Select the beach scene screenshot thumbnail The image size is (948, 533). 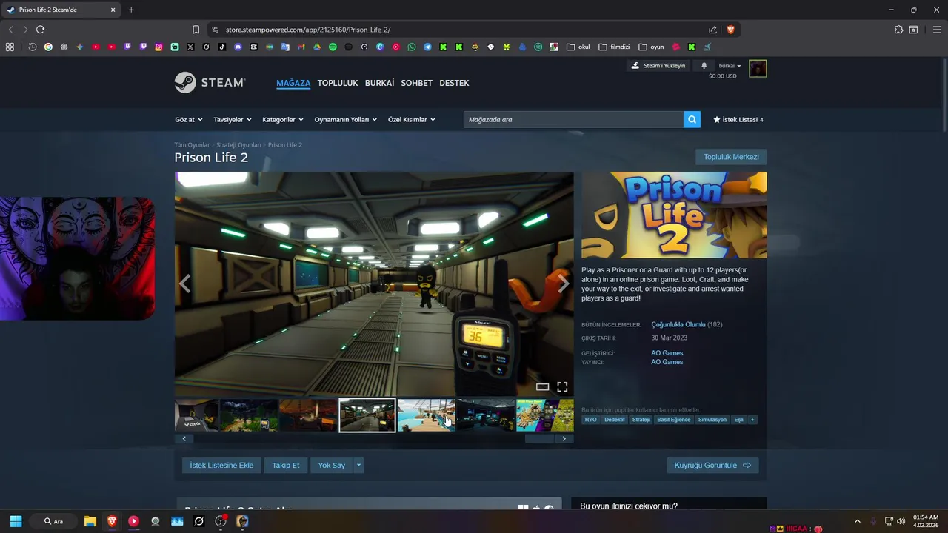[x=426, y=415]
